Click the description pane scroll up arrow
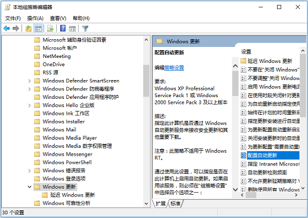The width and height of the screenshot is (308, 218). pyautogui.click(x=235, y=66)
